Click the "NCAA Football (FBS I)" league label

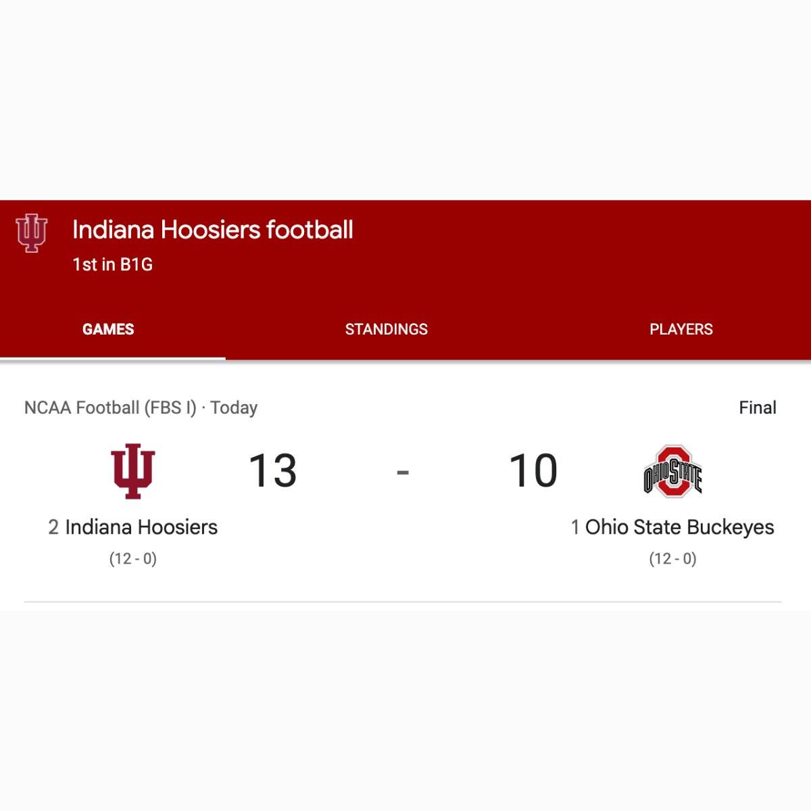click(x=110, y=408)
